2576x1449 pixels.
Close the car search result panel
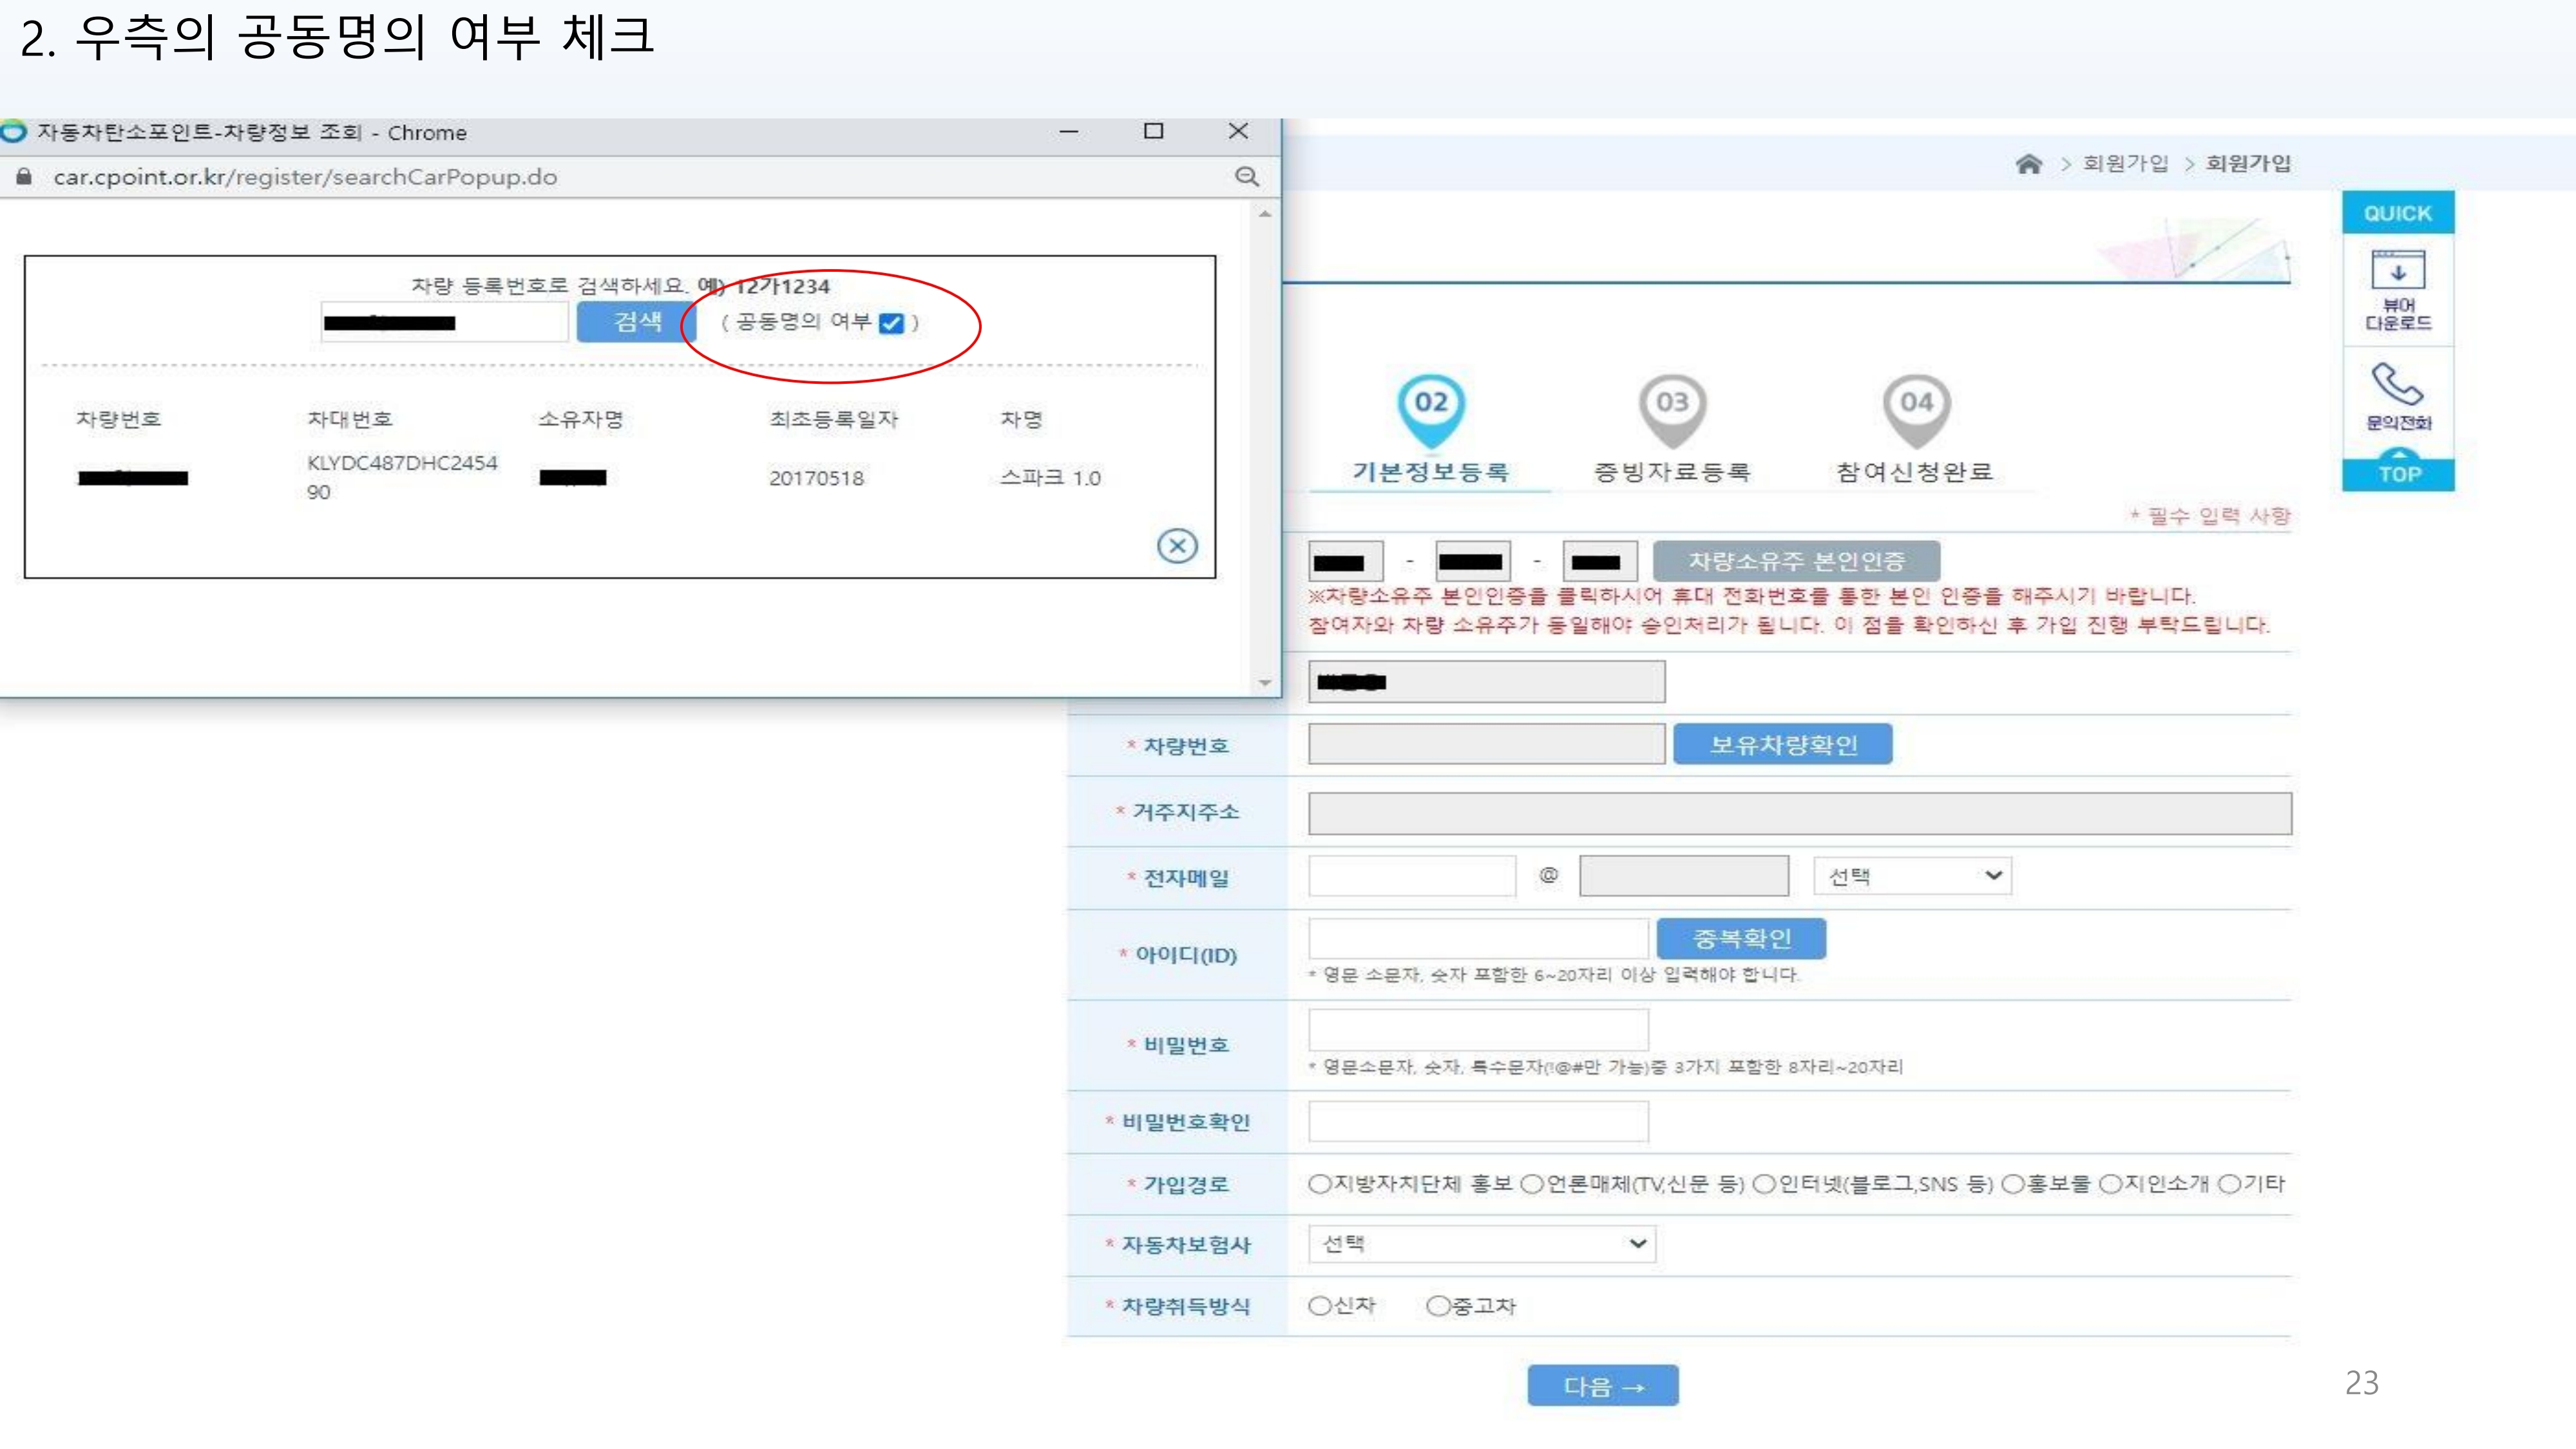tap(1177, 546)
